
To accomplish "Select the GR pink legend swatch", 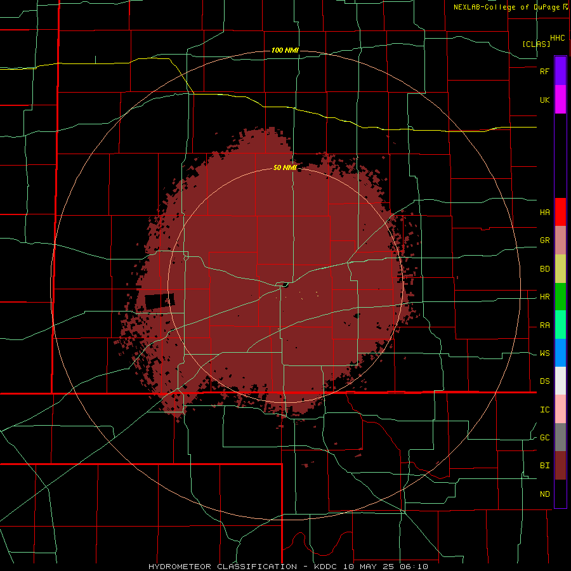I will [x=560, y=240].
